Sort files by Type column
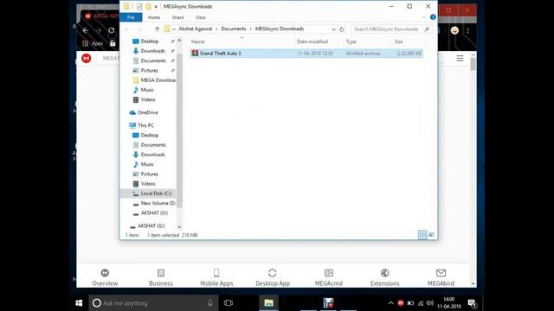Viewport: 554px width, 311px height. pyautogui.click(x=351, y=41)
